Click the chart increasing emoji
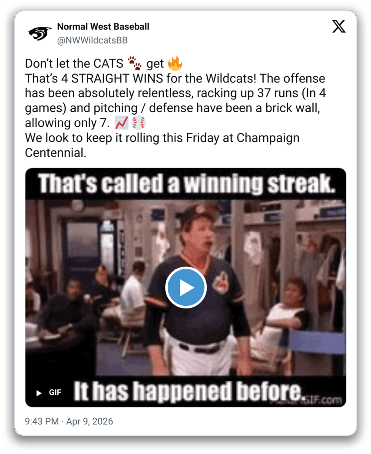371x454 pixels. (x=122, y=123)
